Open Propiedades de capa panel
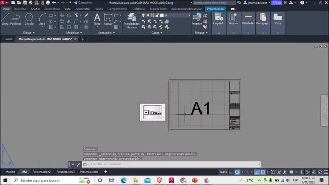 [x=132, y=21]
